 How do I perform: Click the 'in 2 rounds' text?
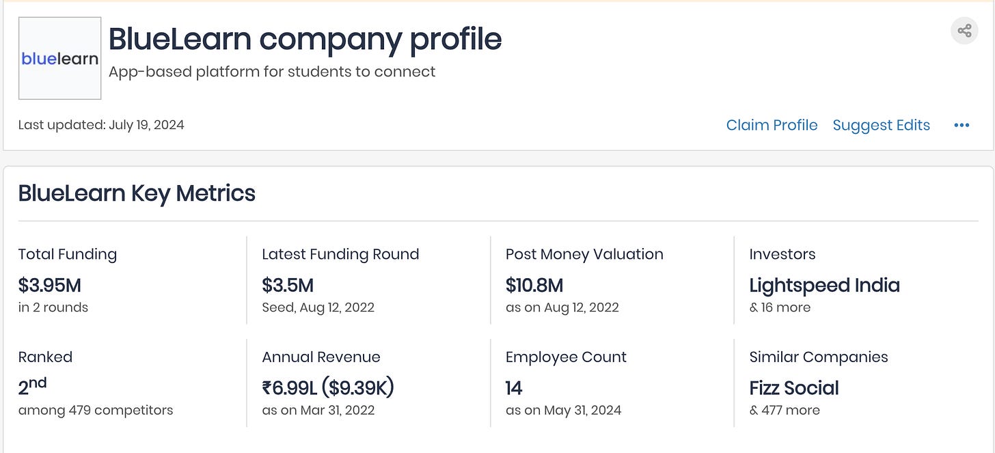tap(53, 307)
